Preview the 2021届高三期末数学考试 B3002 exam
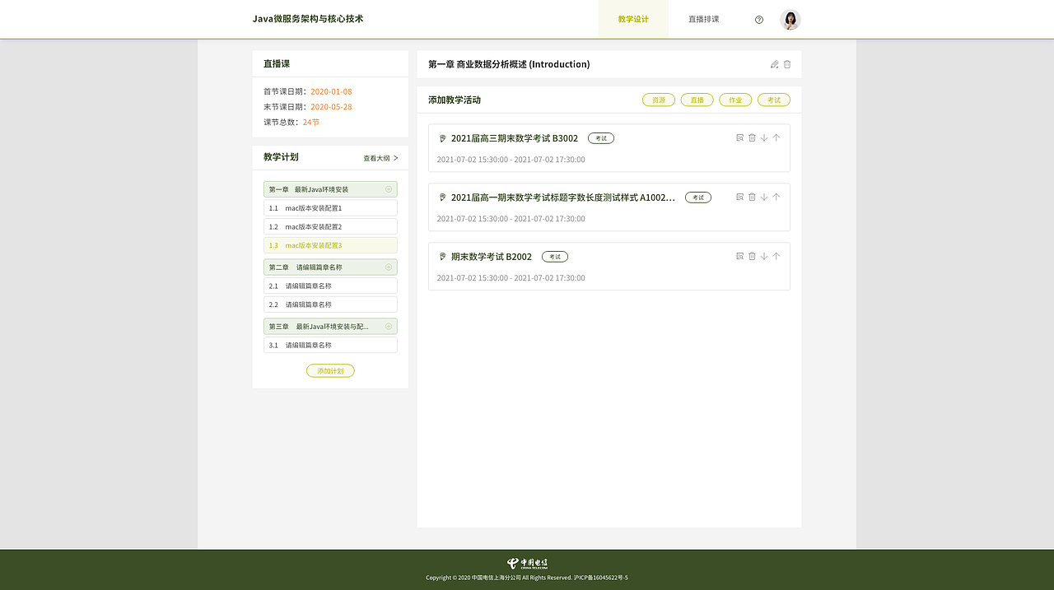 [739, 138]
